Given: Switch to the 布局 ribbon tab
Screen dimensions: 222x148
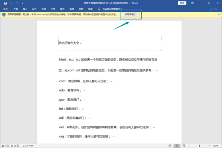Looking at the screenshot, I should pyautogui.click(x=44, y=9).
